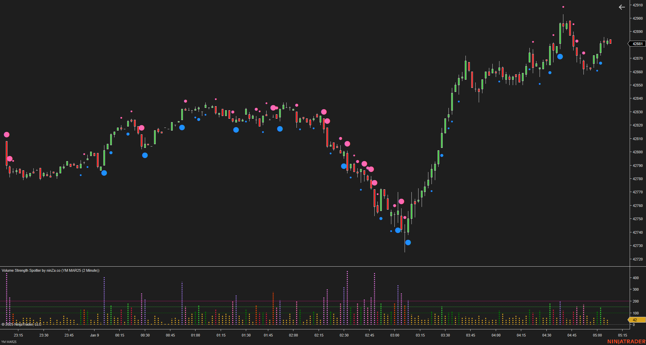Click the blue circle marker near 00:30

pos(145,155)
